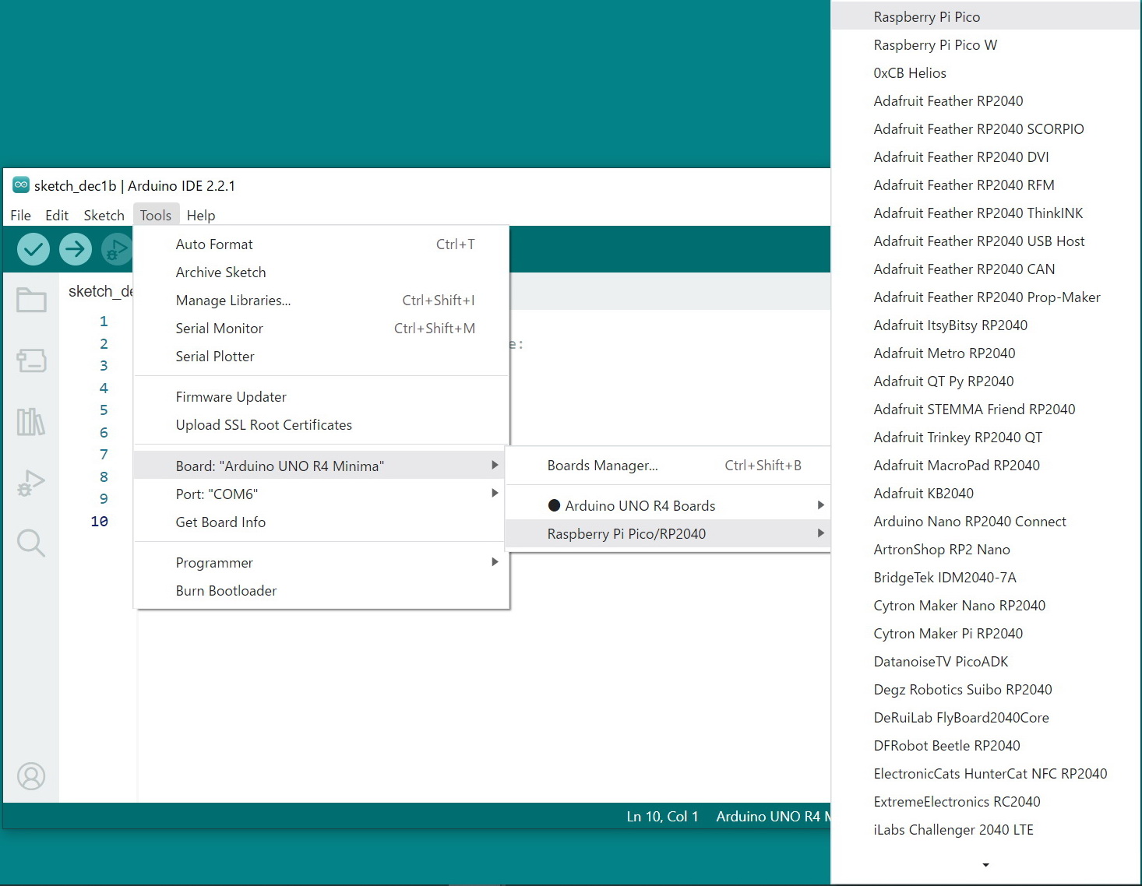
Task: Open the Library Manager sidebar icon
Action: pos(31,421)
